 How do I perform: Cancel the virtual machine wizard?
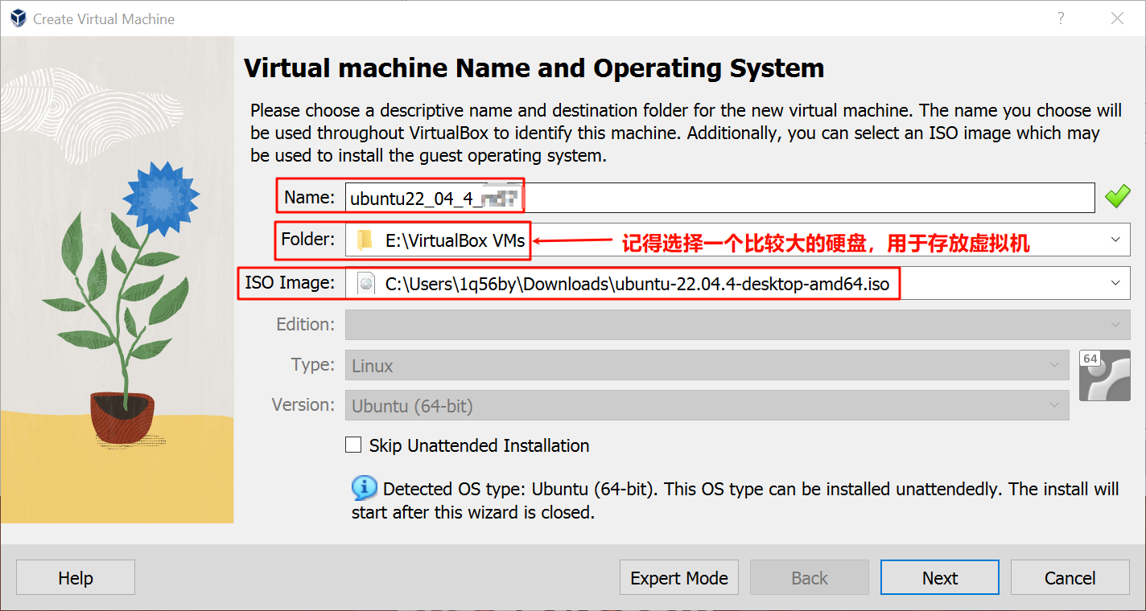pos(1070,578)
